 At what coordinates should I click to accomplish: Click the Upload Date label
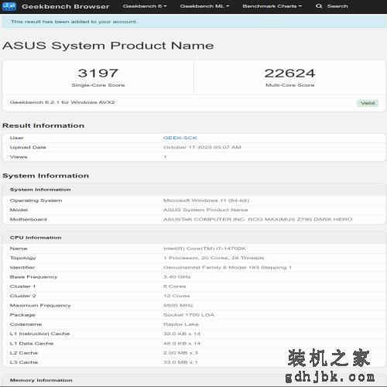click(x=28, y=147)
